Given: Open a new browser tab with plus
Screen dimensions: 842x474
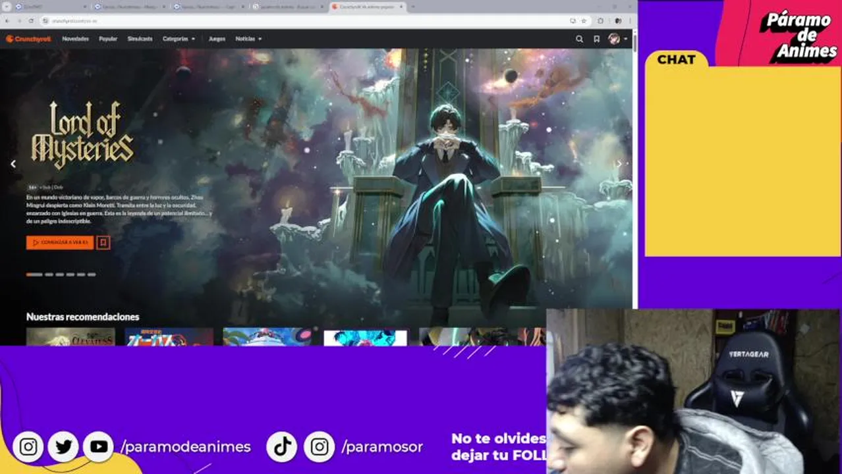Looking at the screenshot, I should (x=413, y=7).
